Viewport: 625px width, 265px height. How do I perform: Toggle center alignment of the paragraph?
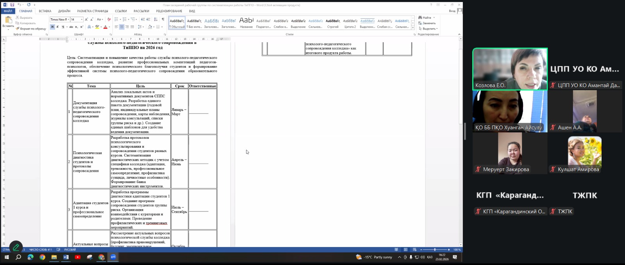[x=121, y=27]
